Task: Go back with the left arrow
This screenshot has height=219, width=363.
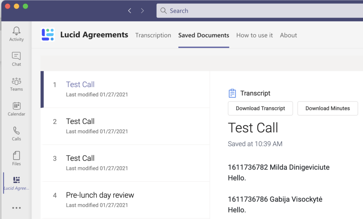Action: [130, 11]
